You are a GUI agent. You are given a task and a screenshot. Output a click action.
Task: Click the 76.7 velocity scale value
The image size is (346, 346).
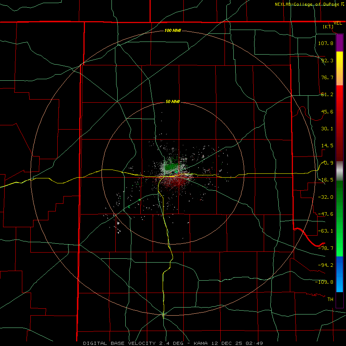pyautogui.click(x=327, y=77)
